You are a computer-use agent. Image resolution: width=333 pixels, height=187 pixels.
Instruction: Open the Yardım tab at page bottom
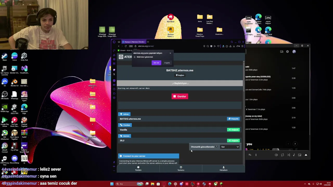138,169
